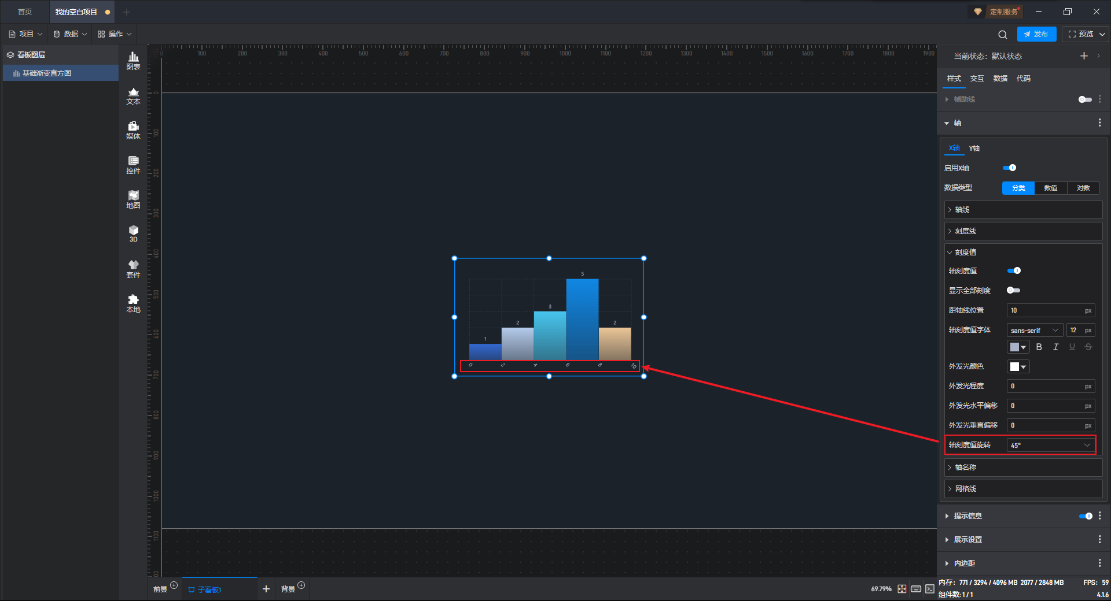Switch to the 交互 tab

(x=977, y=79)
